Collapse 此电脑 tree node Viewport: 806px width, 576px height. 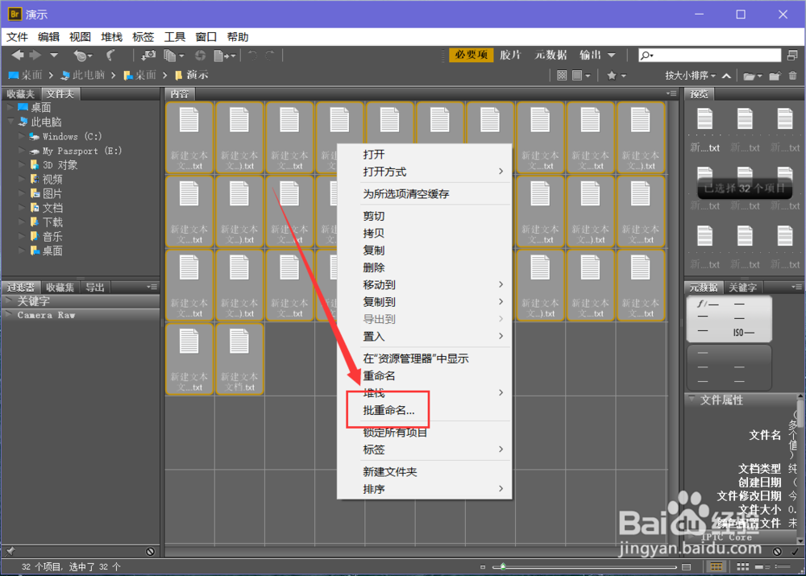click(x=10, y=122)
